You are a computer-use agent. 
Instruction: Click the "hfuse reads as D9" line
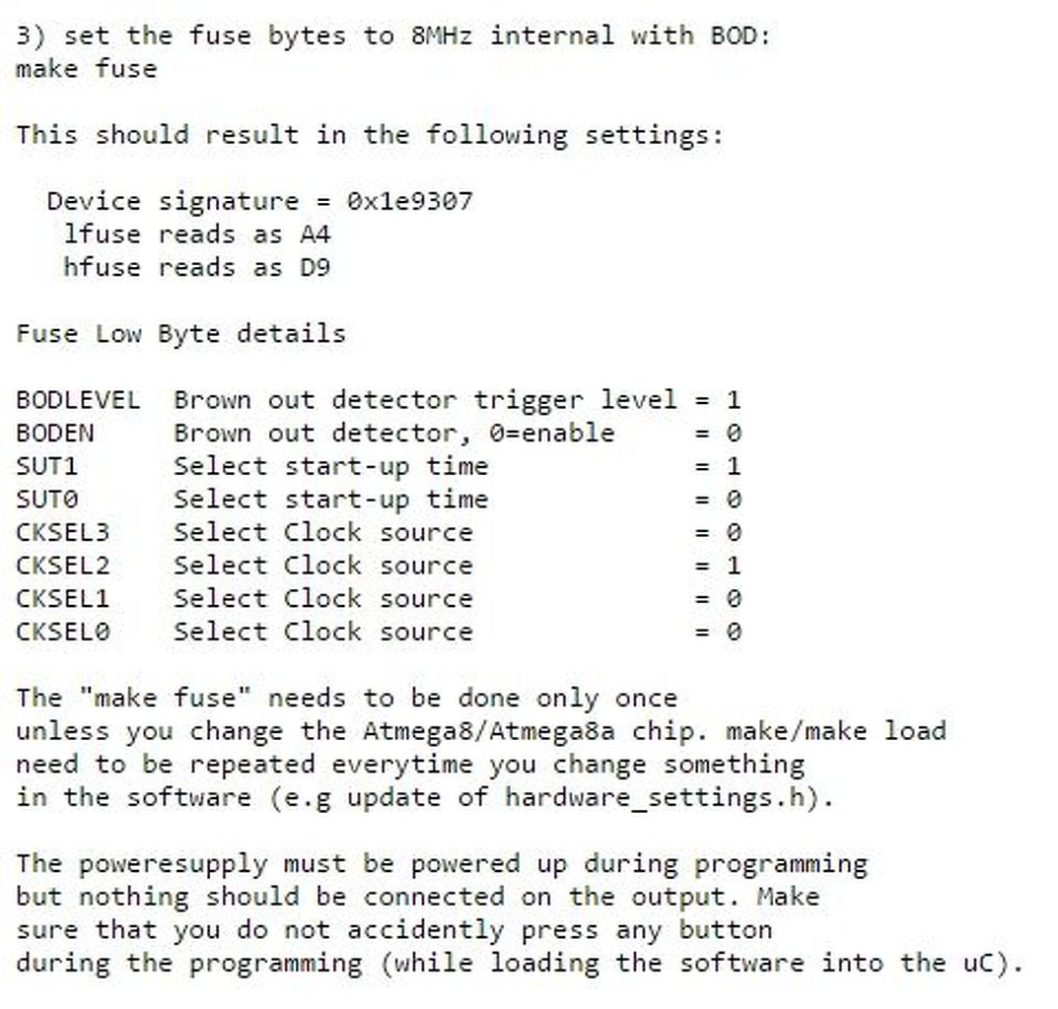(196, 267)
